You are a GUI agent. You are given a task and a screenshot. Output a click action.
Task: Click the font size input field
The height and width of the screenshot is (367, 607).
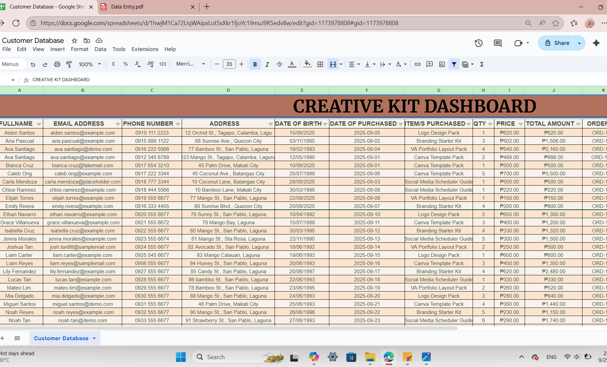(x=229, y=64)
